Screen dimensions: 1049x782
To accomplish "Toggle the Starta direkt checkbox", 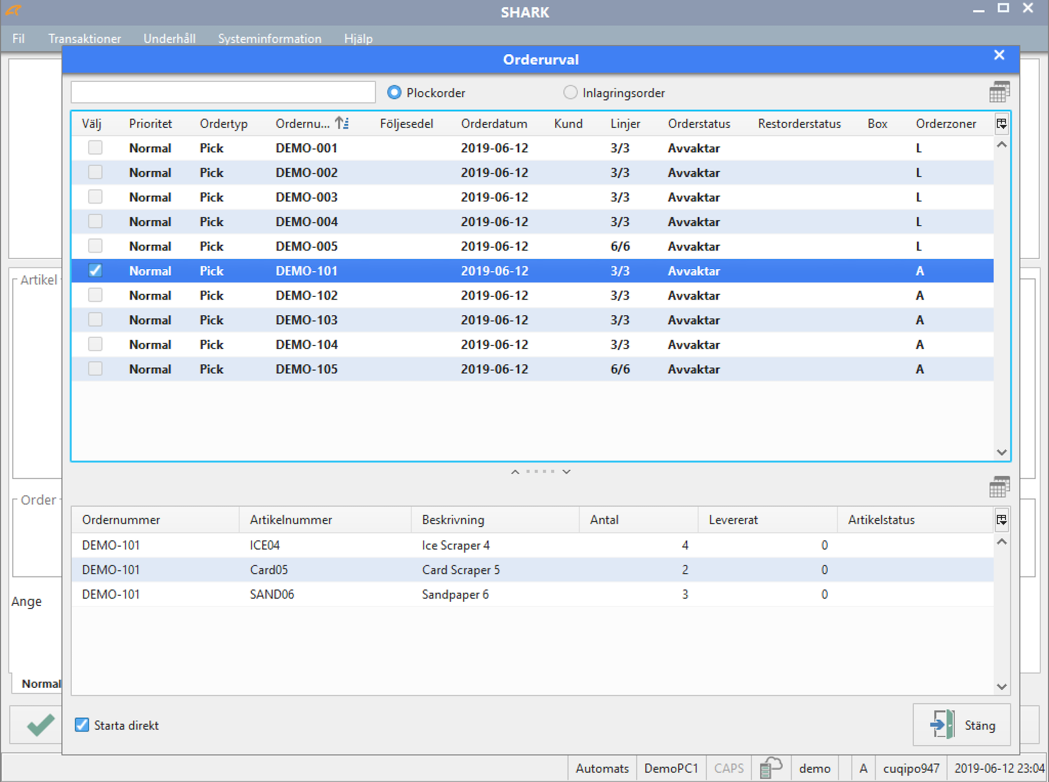I will coord(82,725).
